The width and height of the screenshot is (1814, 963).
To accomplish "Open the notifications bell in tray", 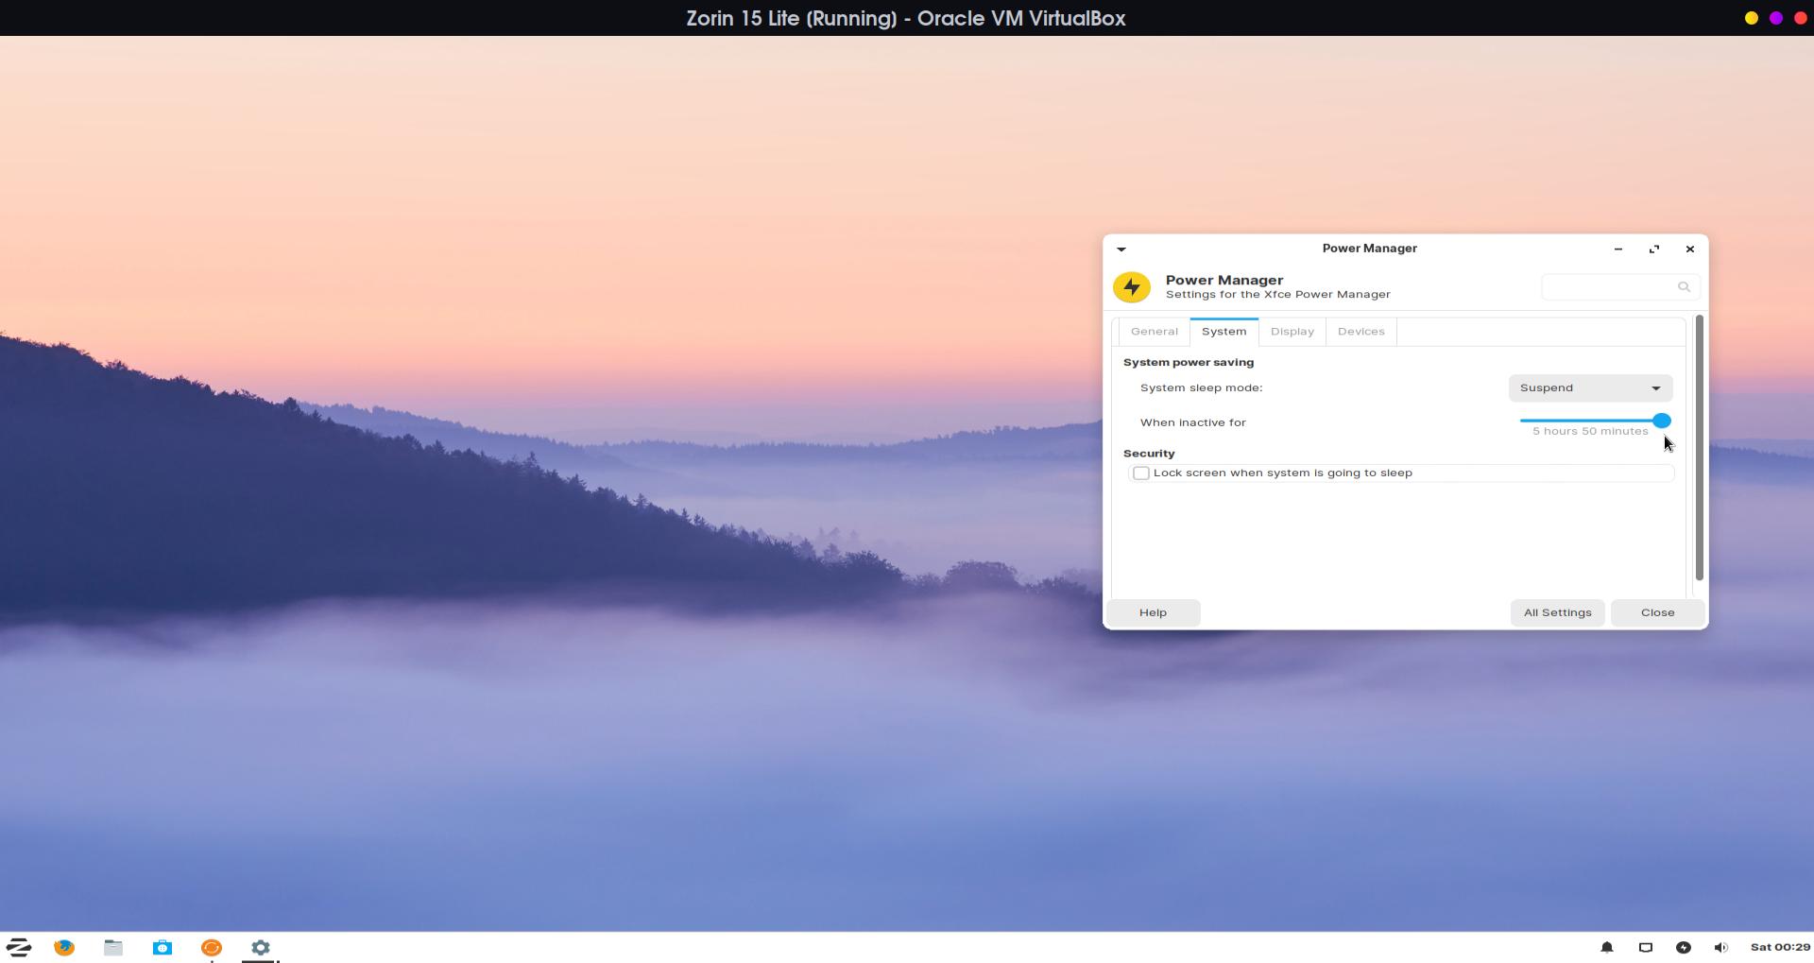I will coord(1606,947).
